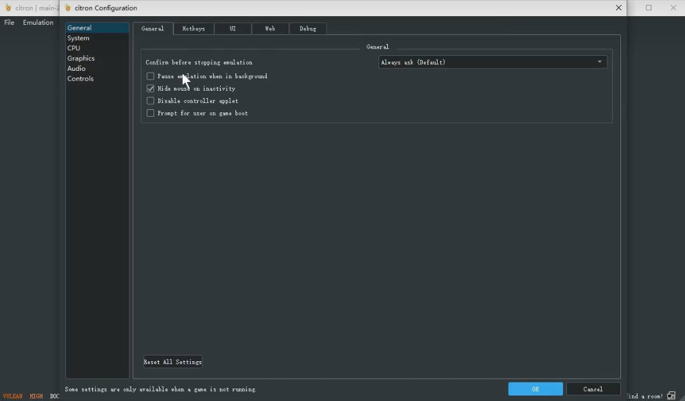Close the citron Configuration dialog
Image resolution: width=685 pixels, height=401 pixels.
click(618, 8)
